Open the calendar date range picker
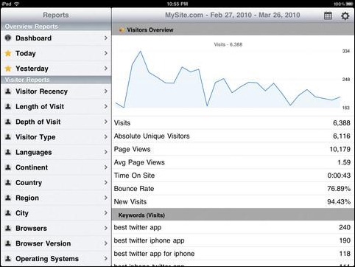The height and width of the screenshot is (267, 355). (x=328, y=15)
